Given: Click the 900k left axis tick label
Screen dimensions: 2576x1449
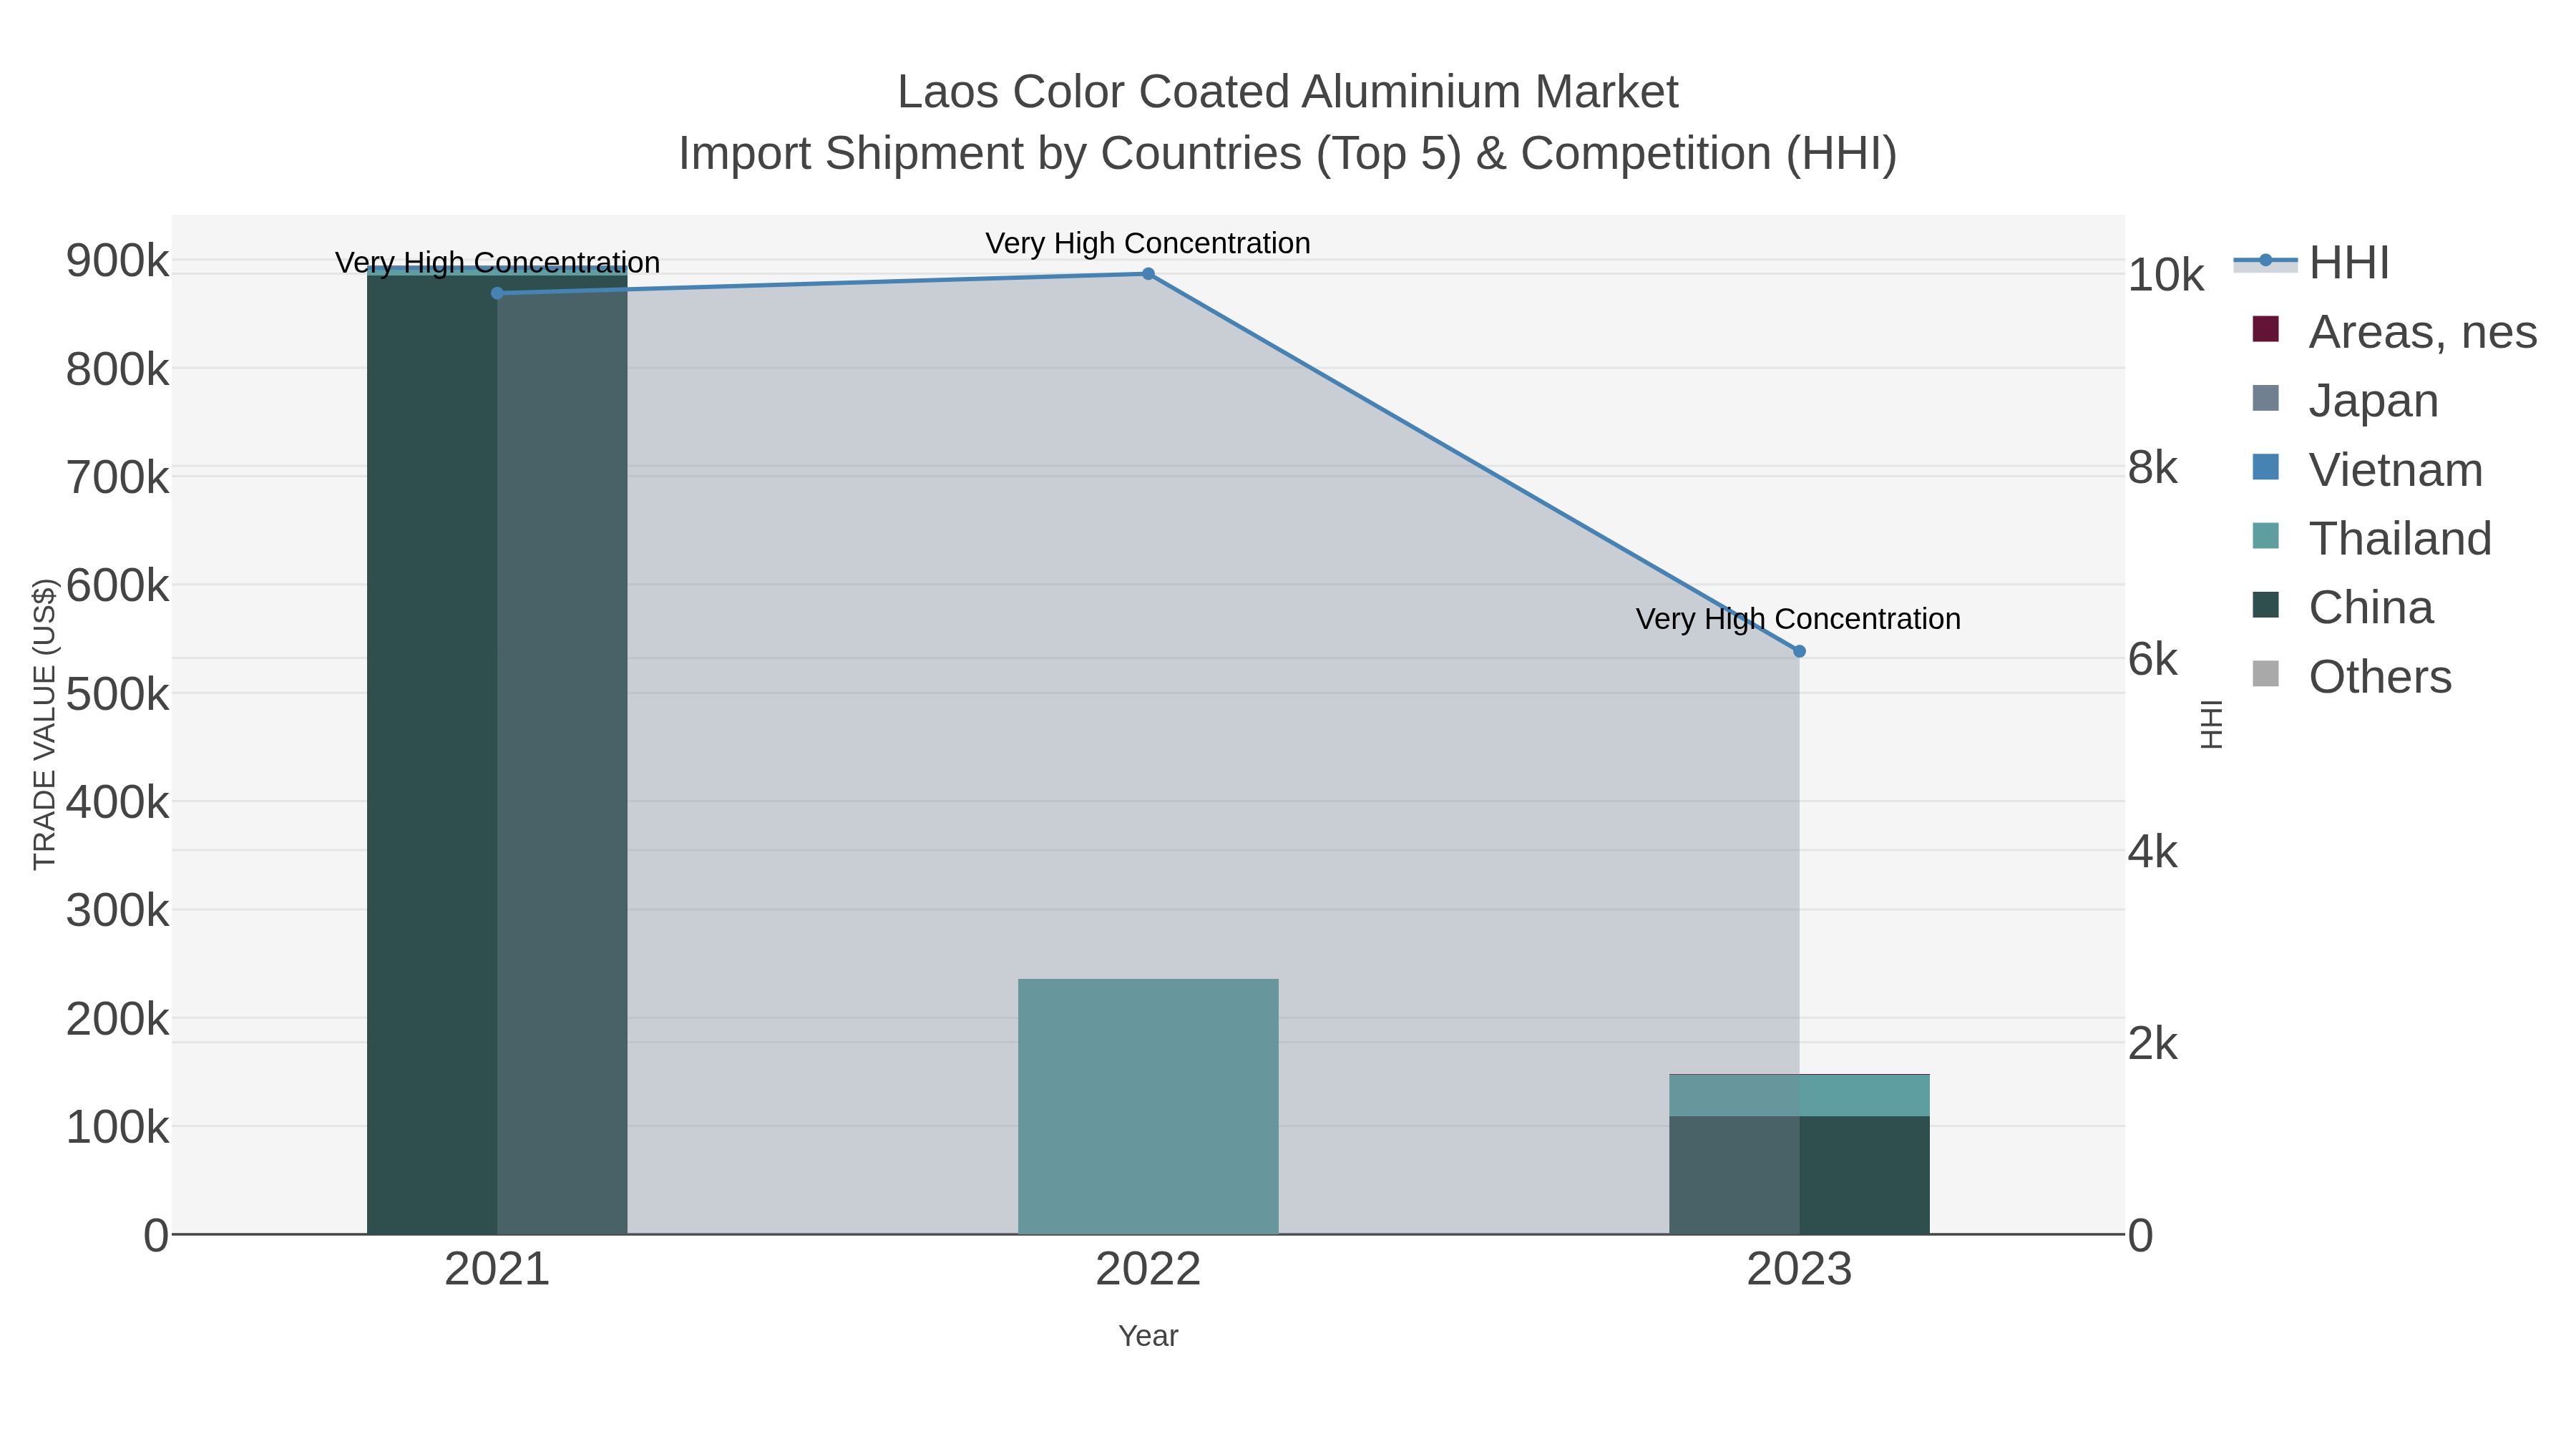Looking at the screenshot, I should tap(117, 261).
